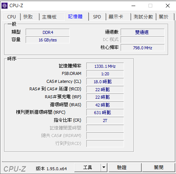Click the 橫列更新循環時間 (tRFC) label

click(x=41, y=112)
